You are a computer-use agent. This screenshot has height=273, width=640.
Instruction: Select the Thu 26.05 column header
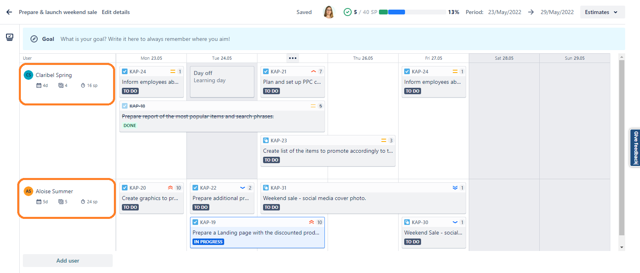[363, 58]
